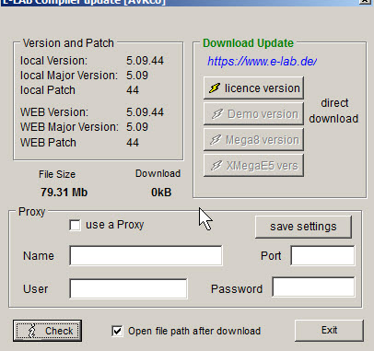Viewport: 374px width, 351px height.
Task: Focus the proxy Name input field
Action: pos(146,255)
